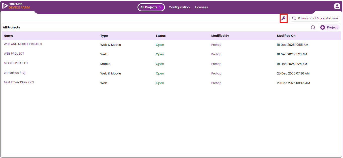Click the refresh icon beside parallel runs

[x=294, y=18]
